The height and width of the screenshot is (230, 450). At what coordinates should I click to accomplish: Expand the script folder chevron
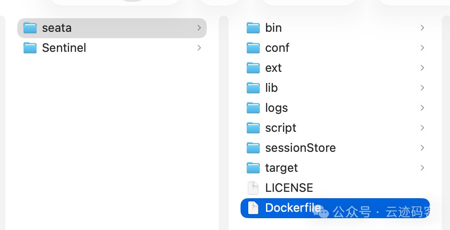(x=422, y=128)
